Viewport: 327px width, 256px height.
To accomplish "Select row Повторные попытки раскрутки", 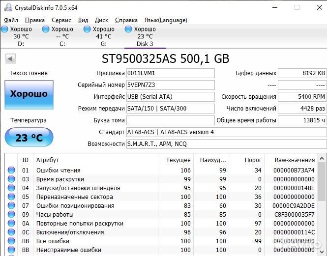I will pos(161,224).
